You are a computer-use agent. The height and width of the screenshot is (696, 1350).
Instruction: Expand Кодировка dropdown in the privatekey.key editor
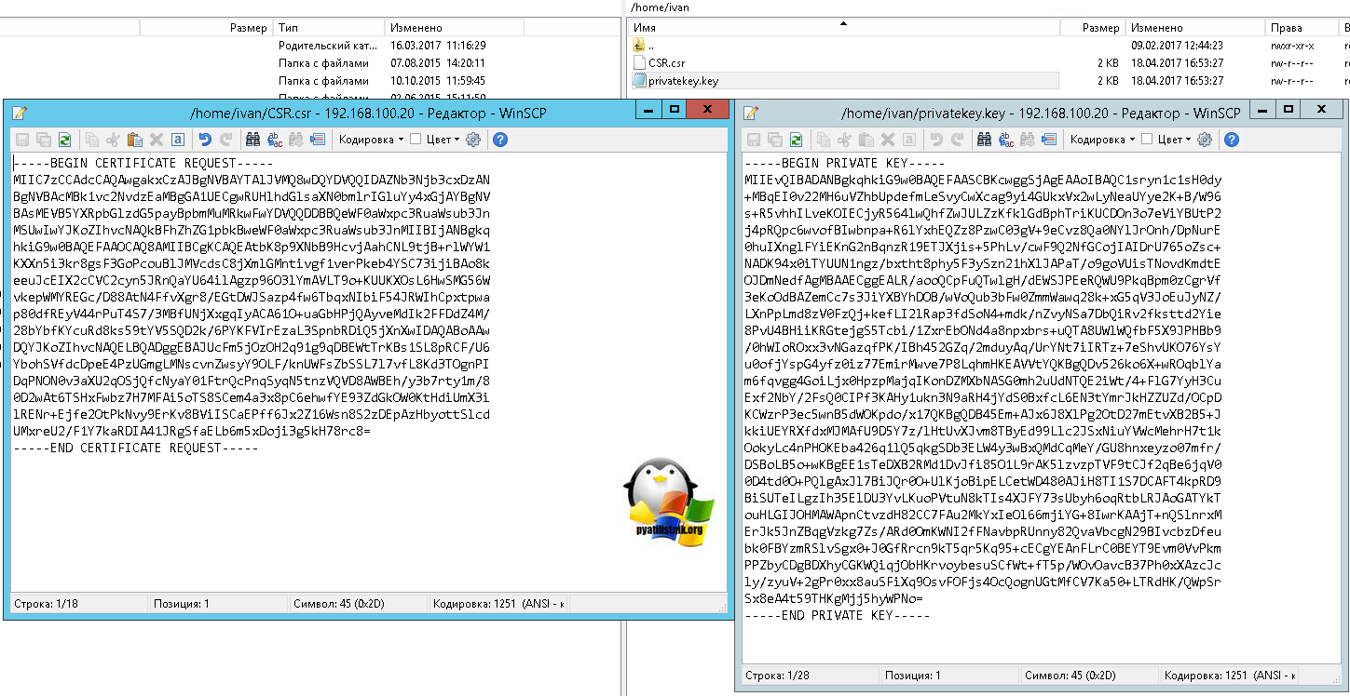point(1102,140)
